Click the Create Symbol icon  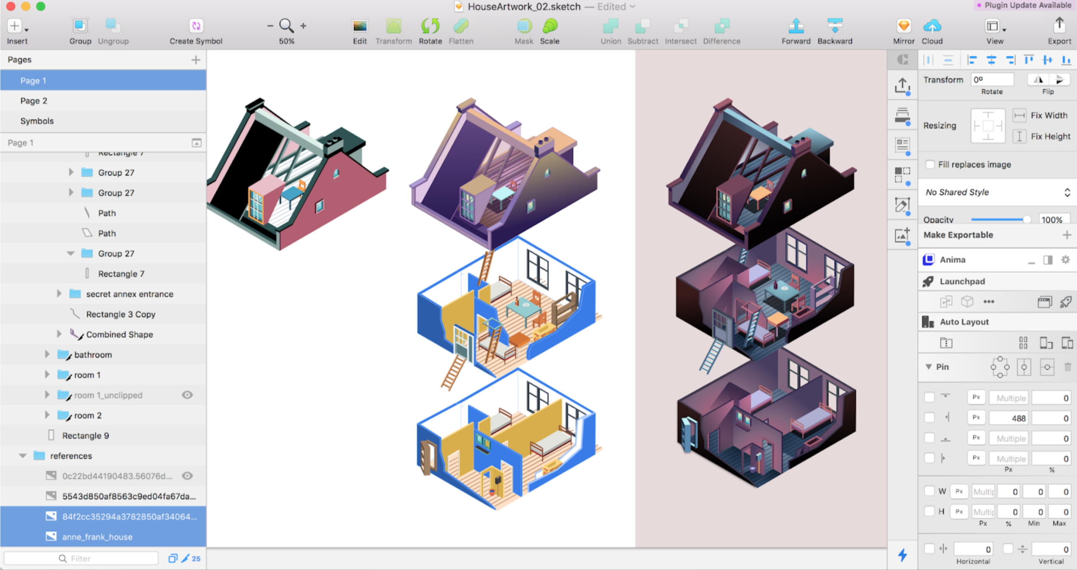pyautogui.click(x=196, y=26)
